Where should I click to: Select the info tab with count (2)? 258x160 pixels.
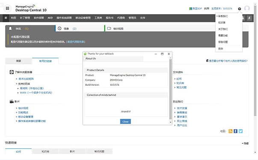(x=80, y=29)
